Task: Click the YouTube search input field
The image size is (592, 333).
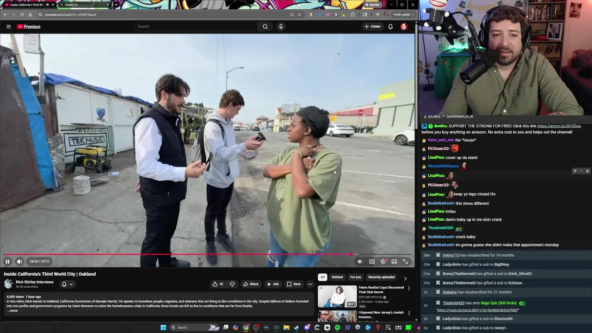Action: pyautogui.click(x=197, y=26)
